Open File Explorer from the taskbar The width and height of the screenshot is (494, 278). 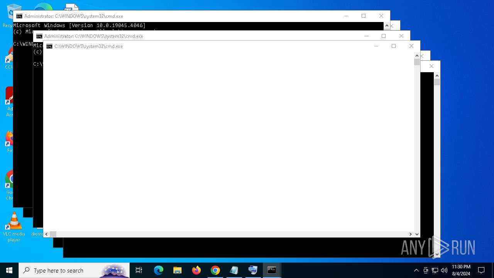tap(178, 270)
